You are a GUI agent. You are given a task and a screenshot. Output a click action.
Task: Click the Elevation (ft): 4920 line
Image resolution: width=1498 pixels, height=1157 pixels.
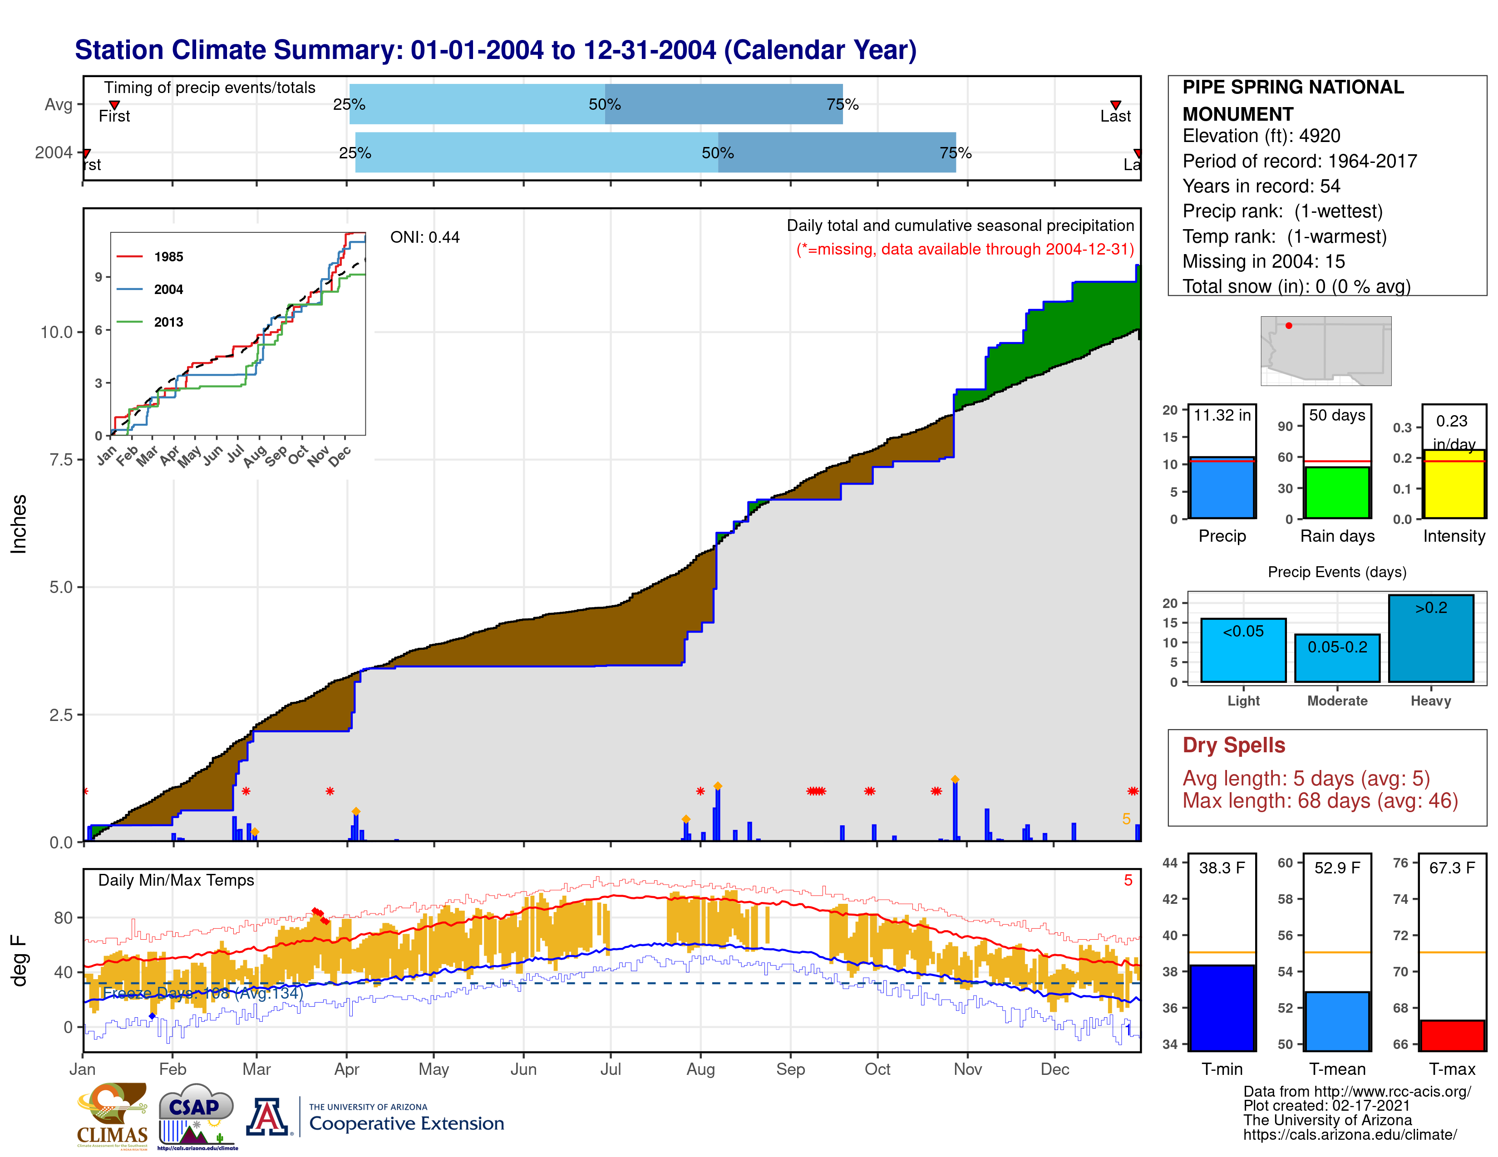[1261, 136]
